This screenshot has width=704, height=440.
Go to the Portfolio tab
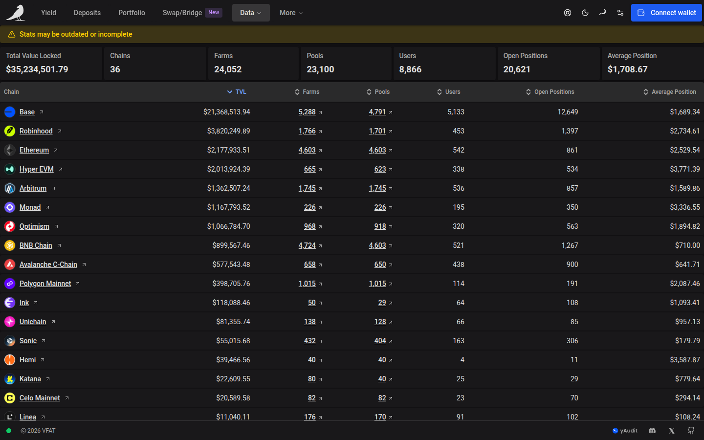click(132, 13)
